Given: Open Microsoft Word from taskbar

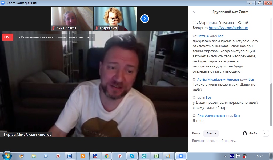Looking at the screenshot, I should click(70, 156).
